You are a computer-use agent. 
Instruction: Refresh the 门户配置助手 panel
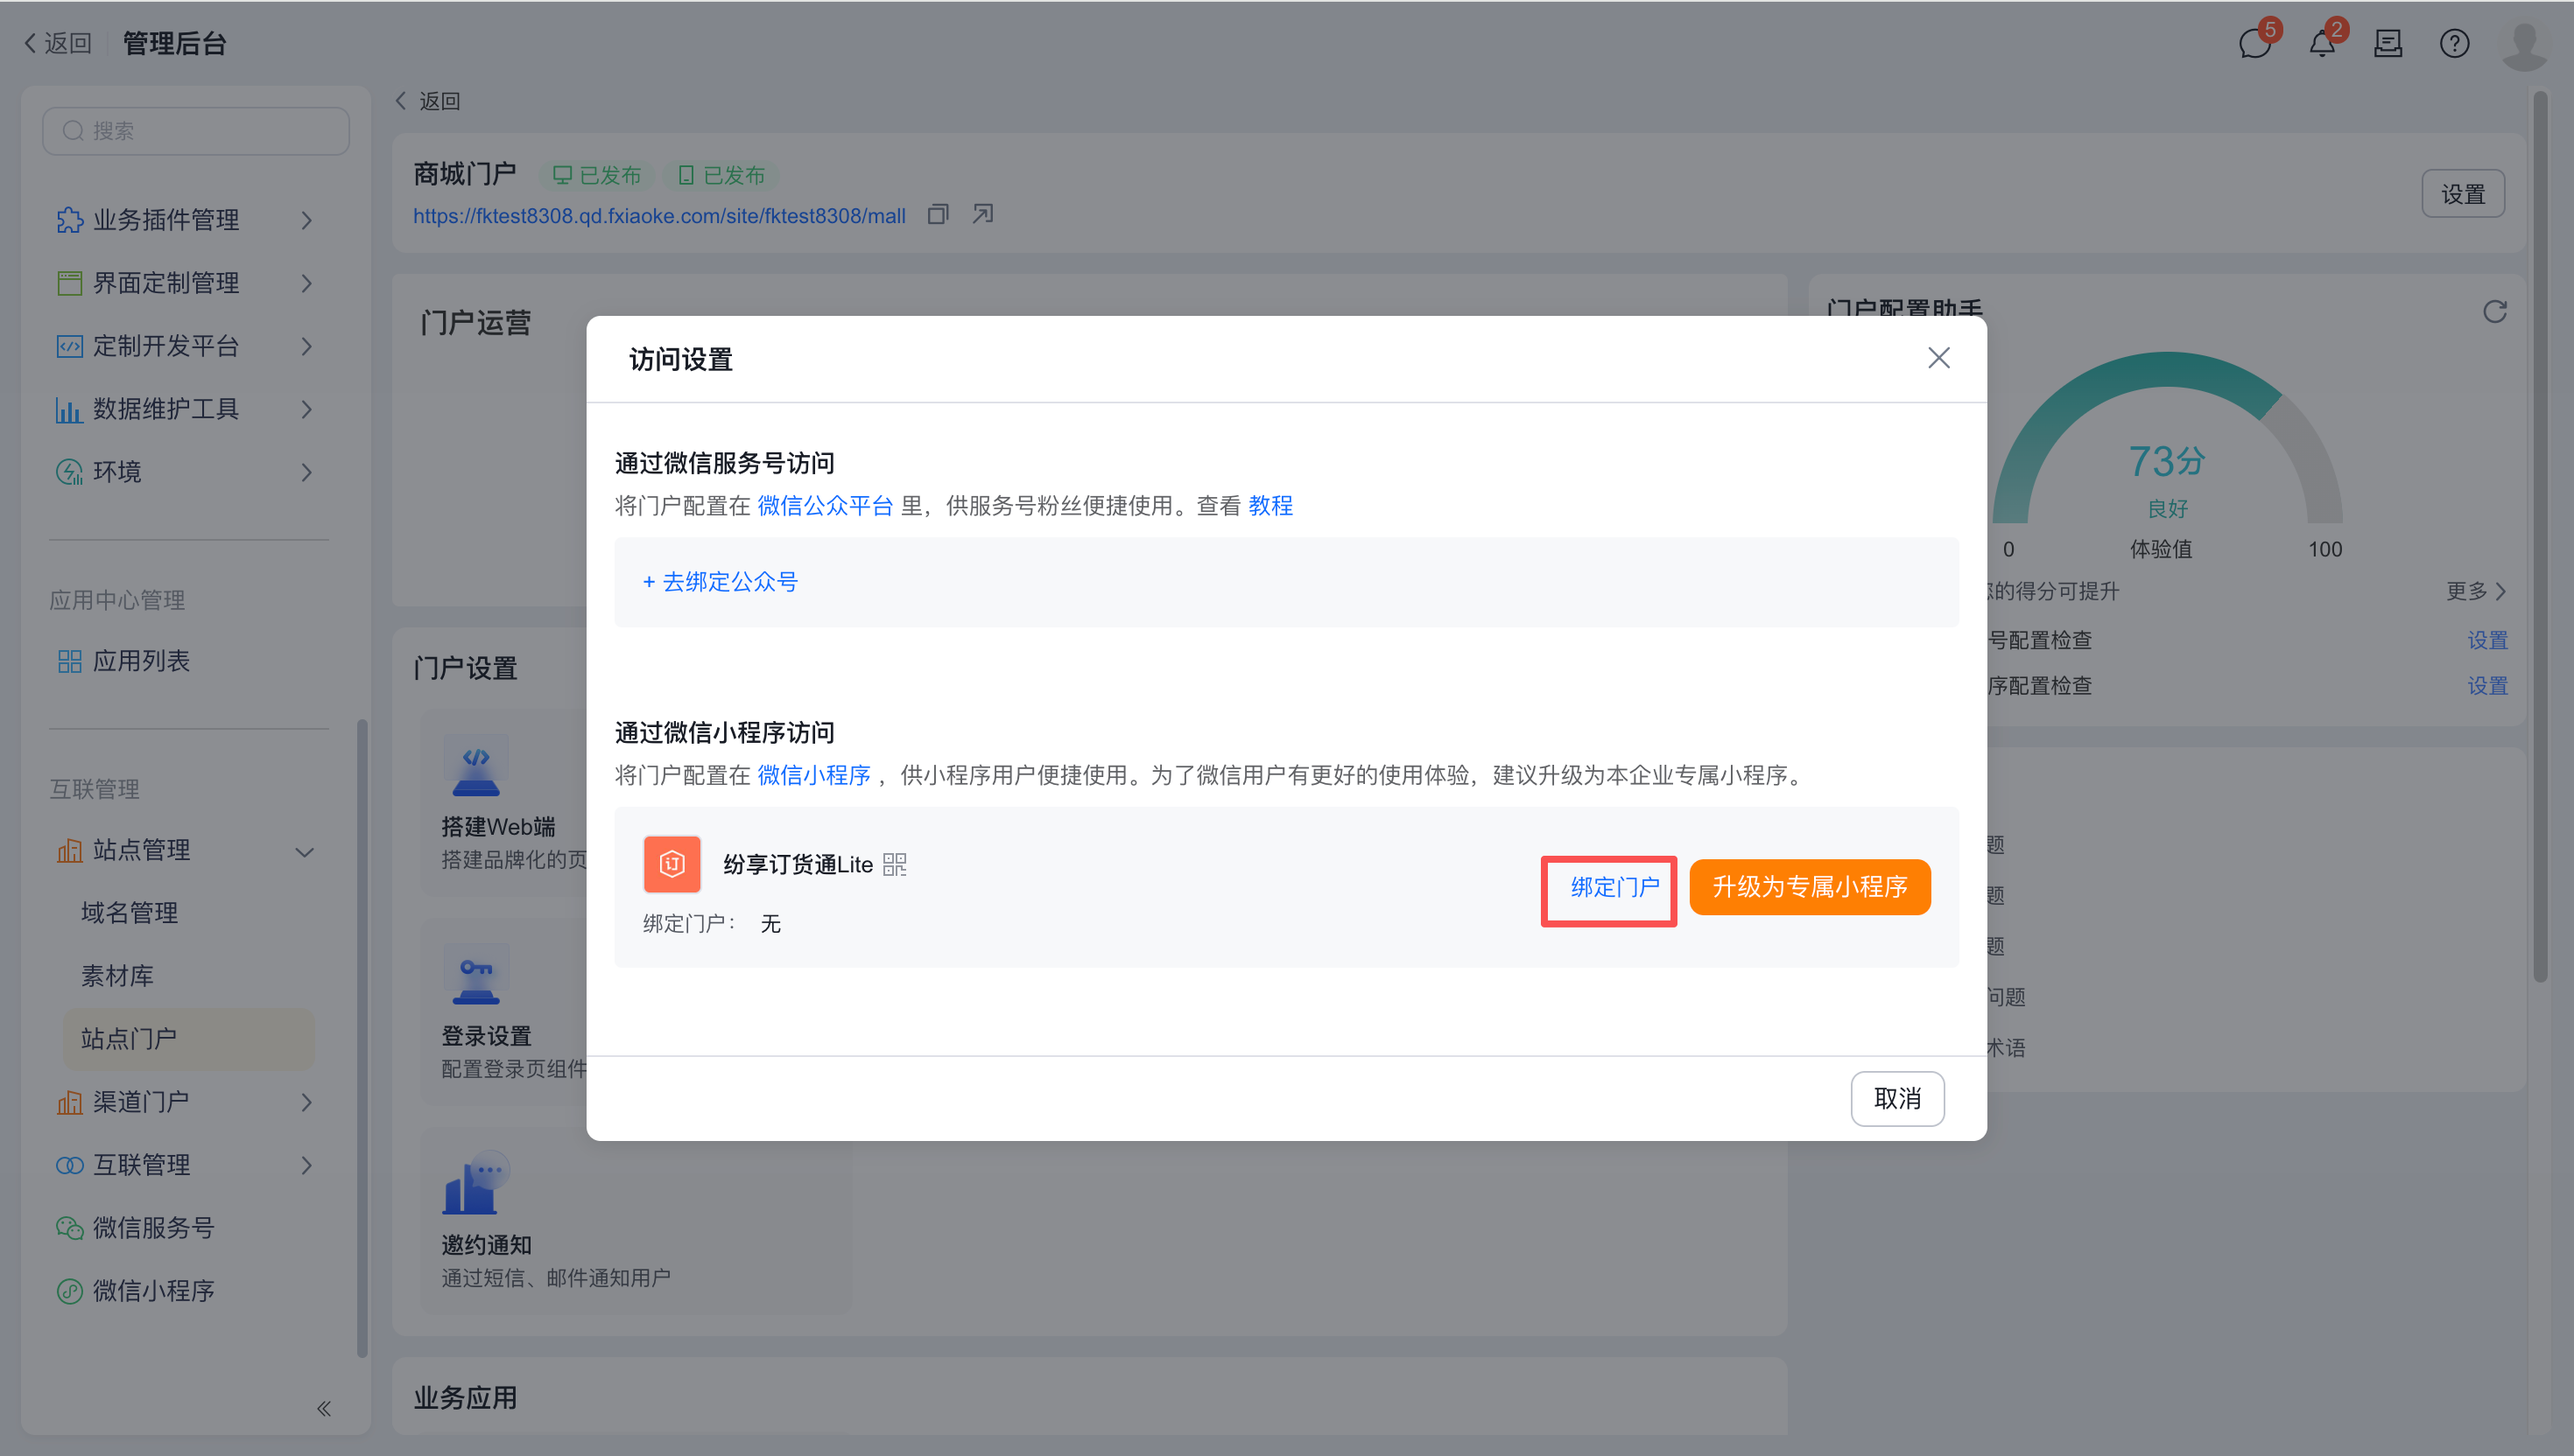pos(2495,312)
